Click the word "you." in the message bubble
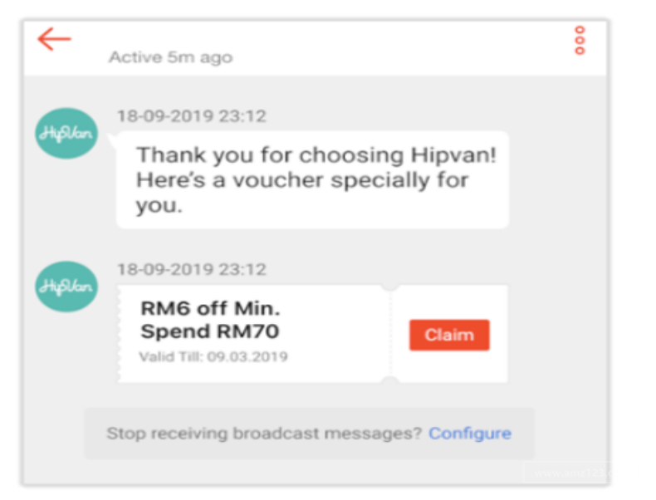The height and width of the screenshot is (500, 656). pos(156,204)
